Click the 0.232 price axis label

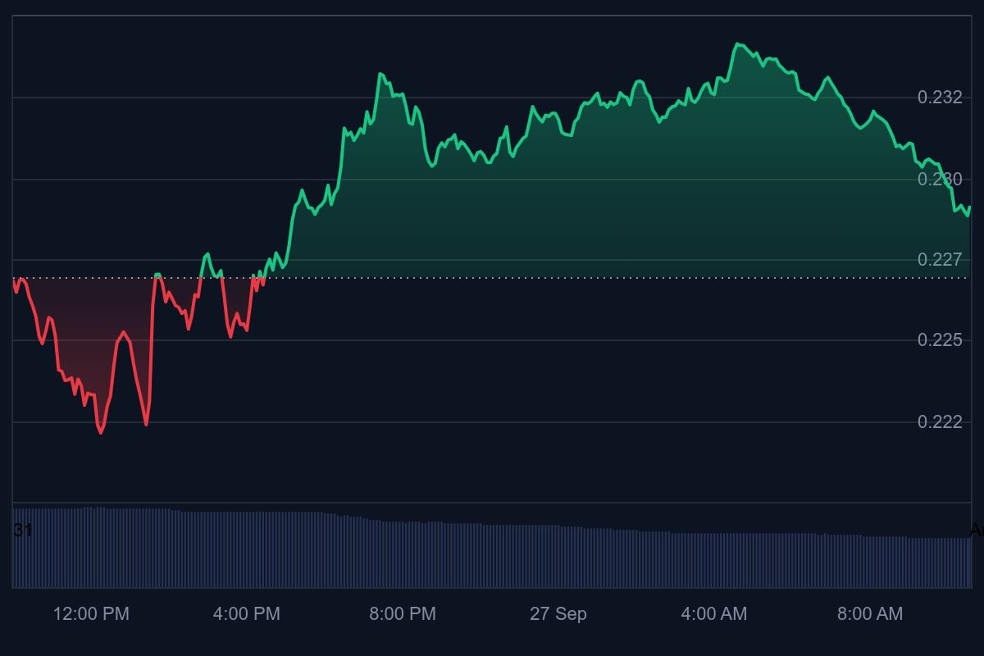(x=940, y=98)
